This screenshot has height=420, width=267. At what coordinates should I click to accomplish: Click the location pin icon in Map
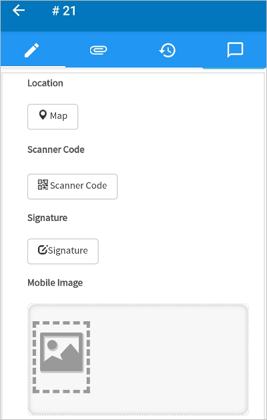pyautogui.click(x=43, y=115)
